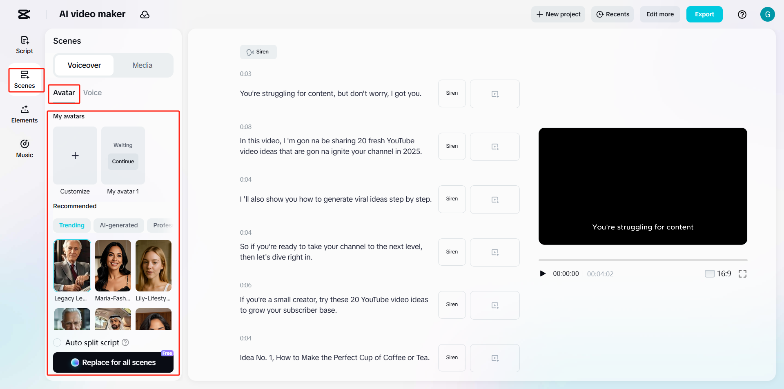Choose the avatar wearing a headscarf
The height and width of the screenshot is (389, 784).
pos(113,319)
